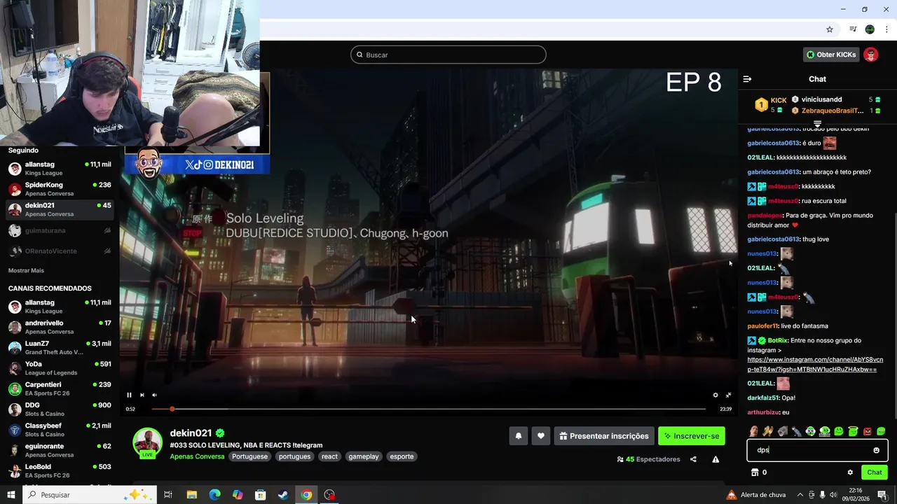897x504 pixels.
Task: Focus the Buscar search field
Action: pos(448,55)
